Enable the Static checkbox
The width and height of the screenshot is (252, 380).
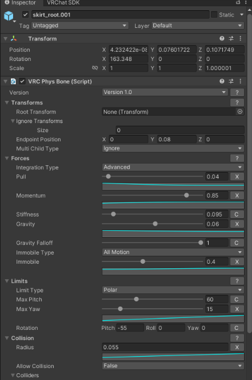tap(214, 15)
